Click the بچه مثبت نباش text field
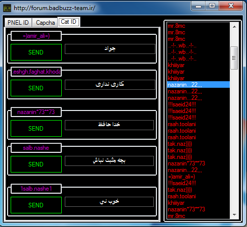The width and height of the screenshot is (247, 227). [x=109, y=161]
